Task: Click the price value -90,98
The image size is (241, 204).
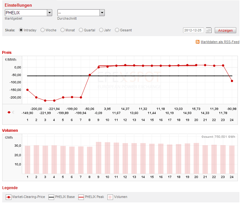Action: point(231,109)
